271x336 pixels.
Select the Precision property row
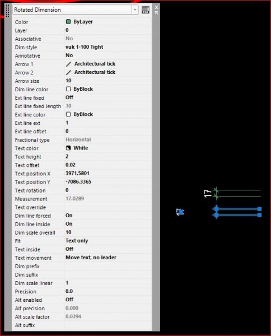pyautogui.click(x=82, y=291)
